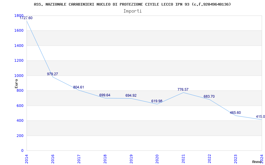This screenshot has width=265, height=165.
Task: Select the 2017 year label
Action: (x=79, y=159)
